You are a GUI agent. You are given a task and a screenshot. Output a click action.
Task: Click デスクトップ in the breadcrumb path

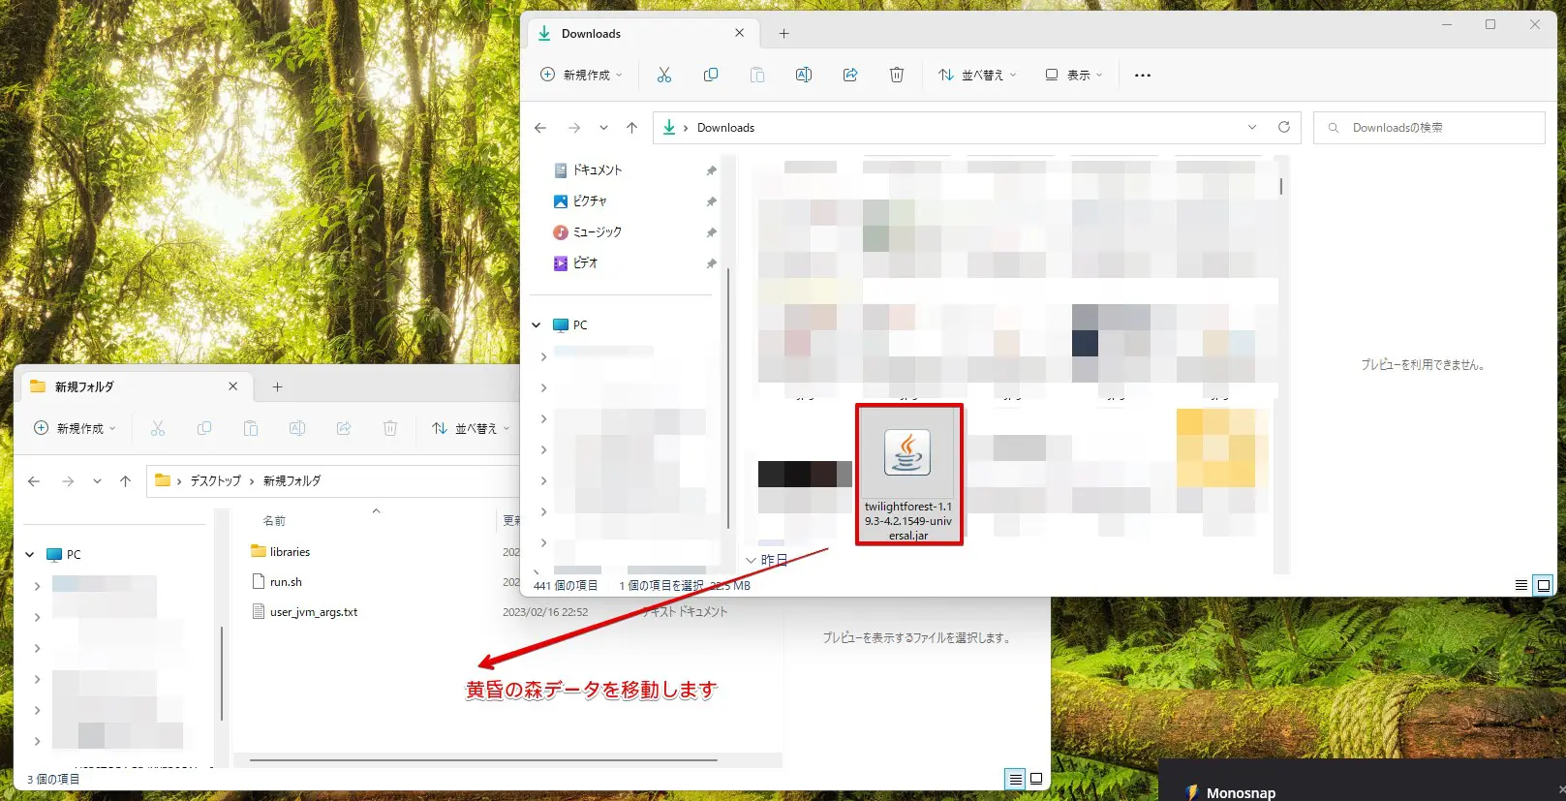[x=215, y=480]
